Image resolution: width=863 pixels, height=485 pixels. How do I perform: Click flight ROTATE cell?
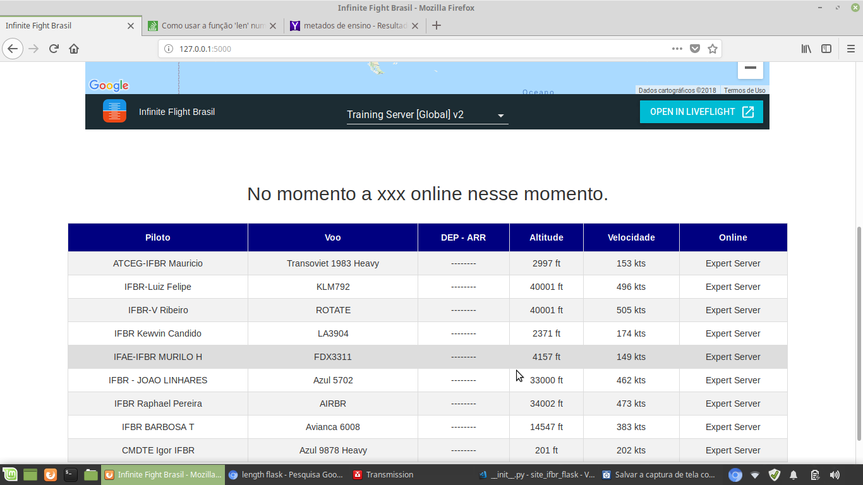coord(333,310)
